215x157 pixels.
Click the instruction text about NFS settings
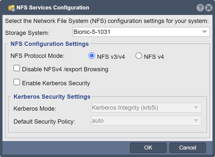pos(107,21)
